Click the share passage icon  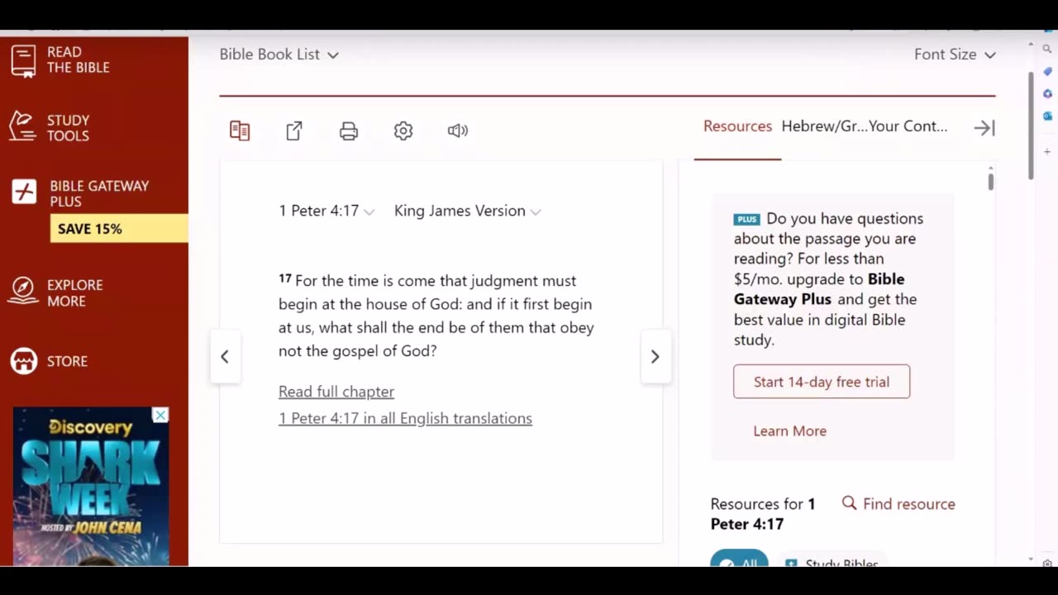[294, 131]
